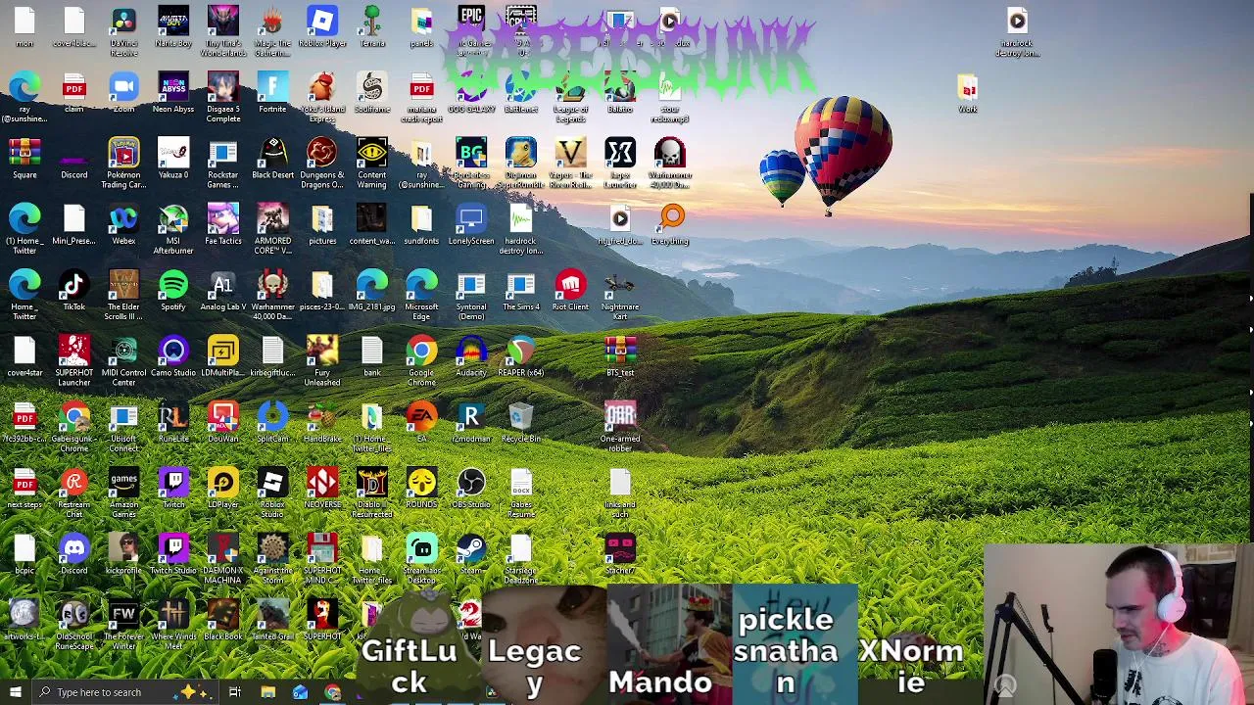The image size is (1254, 705).
Task: Launch Disgaea 5 Complete
Action: (223, 97)
